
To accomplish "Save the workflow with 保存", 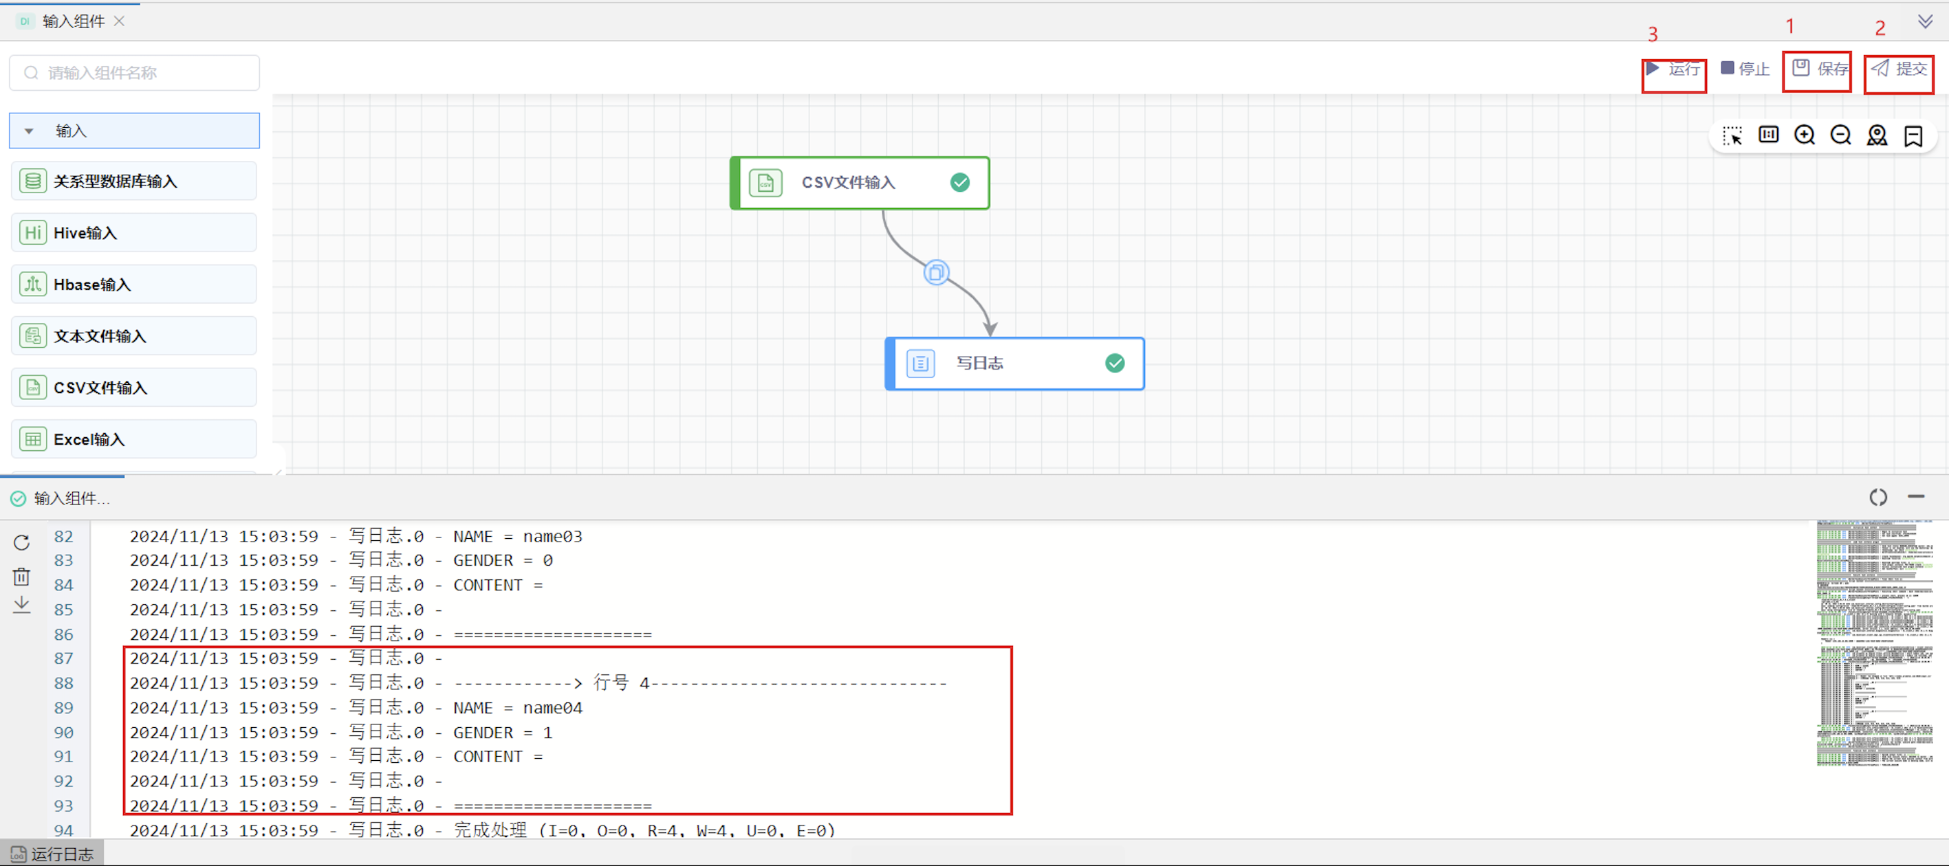I will coord(1819,69).
